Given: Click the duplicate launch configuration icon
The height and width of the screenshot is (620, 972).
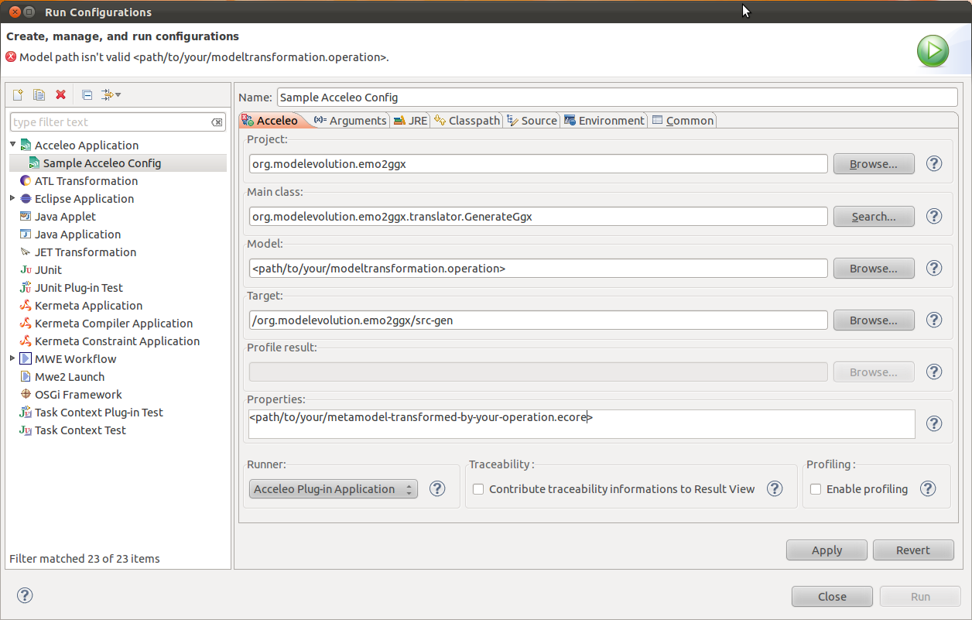Looking at the screenshot, I should tap(39, 94).
